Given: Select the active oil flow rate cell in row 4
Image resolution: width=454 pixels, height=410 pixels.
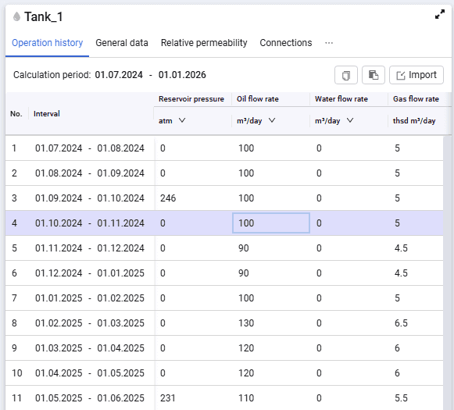Looking at the screenshot, I should (x=271, y=223).
